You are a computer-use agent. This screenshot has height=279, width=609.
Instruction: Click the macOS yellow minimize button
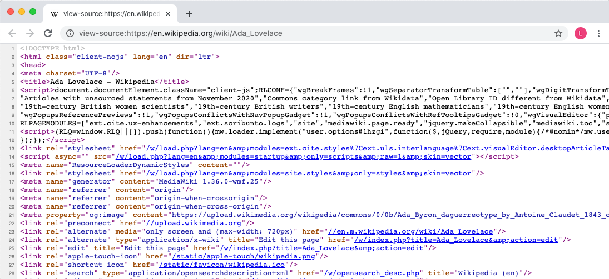[22, 12]
